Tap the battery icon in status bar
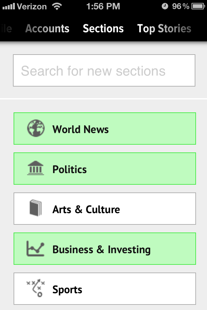The height and width of the screenshot is (310, 207). 198,6
